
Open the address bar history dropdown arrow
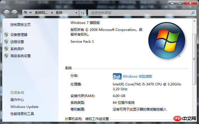pyautogui.click(x=76, y=13)
